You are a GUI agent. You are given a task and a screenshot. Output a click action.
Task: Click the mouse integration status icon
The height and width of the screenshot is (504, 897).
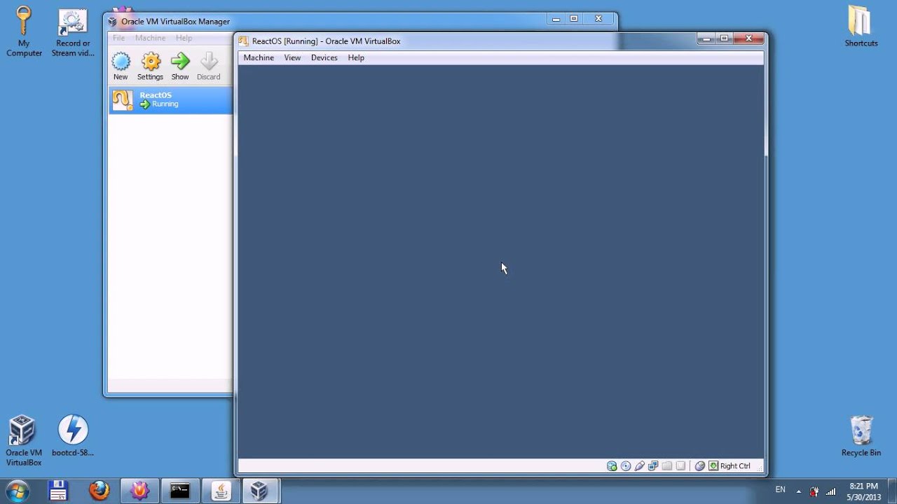[699, 465]
